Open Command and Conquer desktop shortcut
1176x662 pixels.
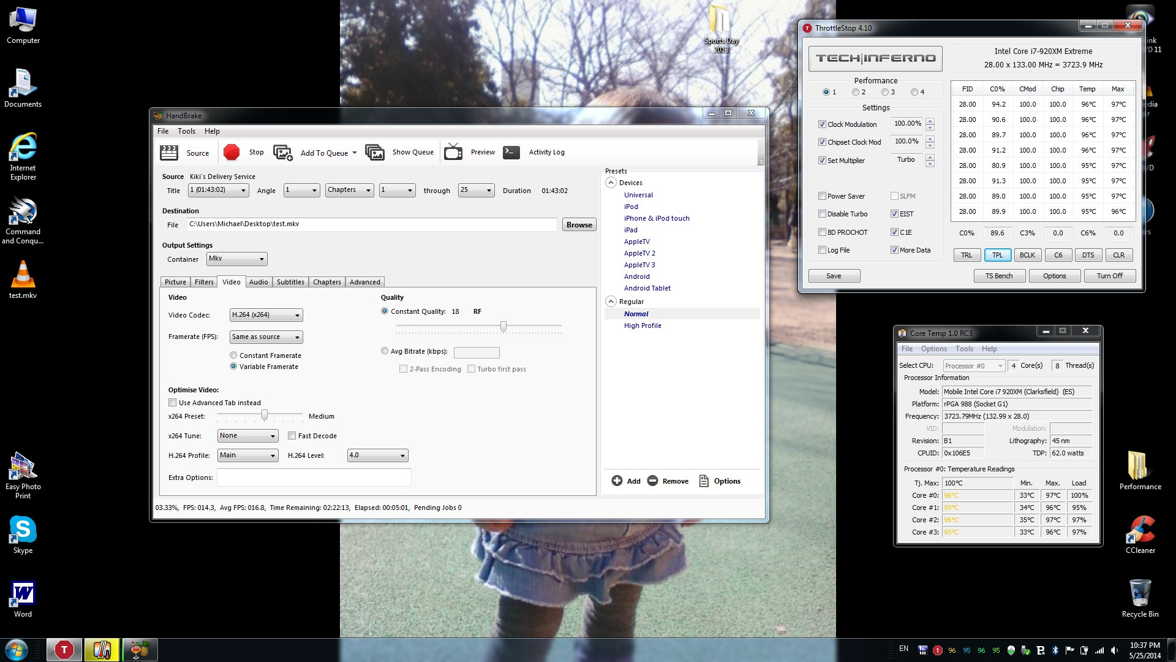(23, 221)
